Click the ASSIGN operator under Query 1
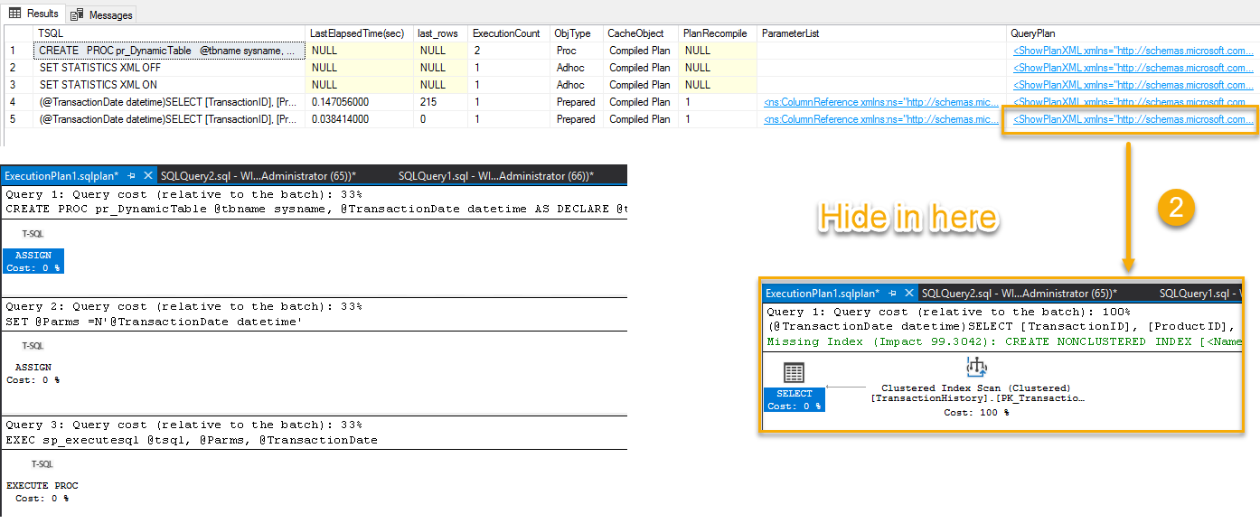This screenshot has height=523, width=1260. [33, 260]
